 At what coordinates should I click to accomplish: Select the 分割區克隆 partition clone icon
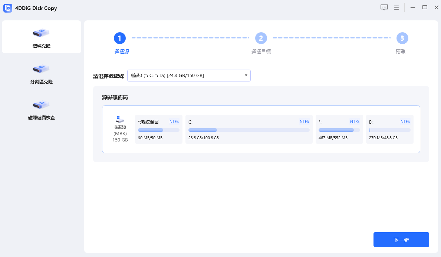pyautogui.click(x=41, y=69)
